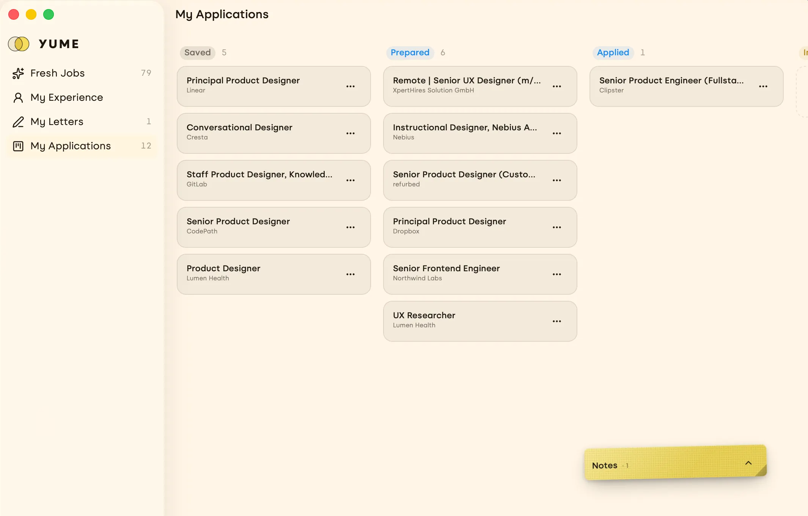
Task: Click the Saved column label
Action: pos(197,53)
